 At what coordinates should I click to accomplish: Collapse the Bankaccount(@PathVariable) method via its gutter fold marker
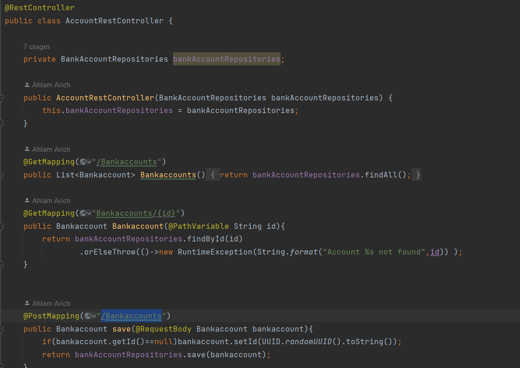click(2, 226)
